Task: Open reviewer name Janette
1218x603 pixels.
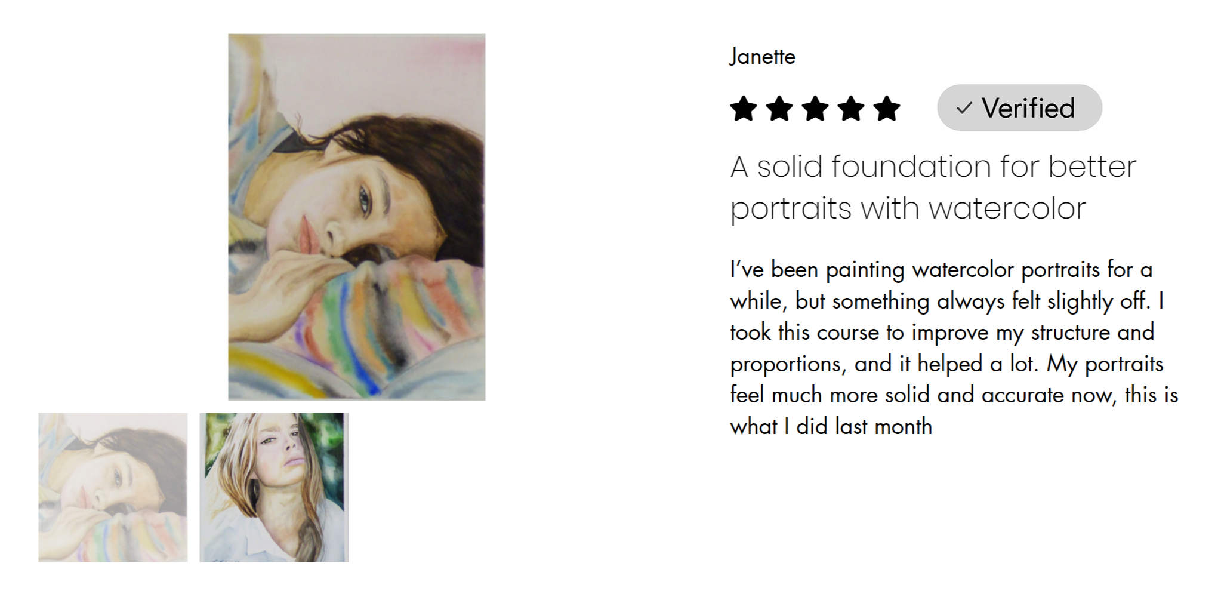Action: click(762, 57)
